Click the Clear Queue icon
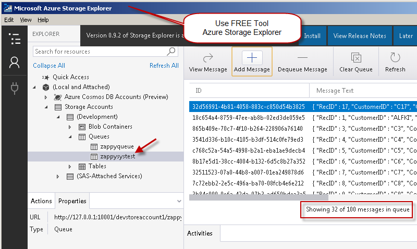417x249 pixels. pyautogui.click(x=356, y=58)
